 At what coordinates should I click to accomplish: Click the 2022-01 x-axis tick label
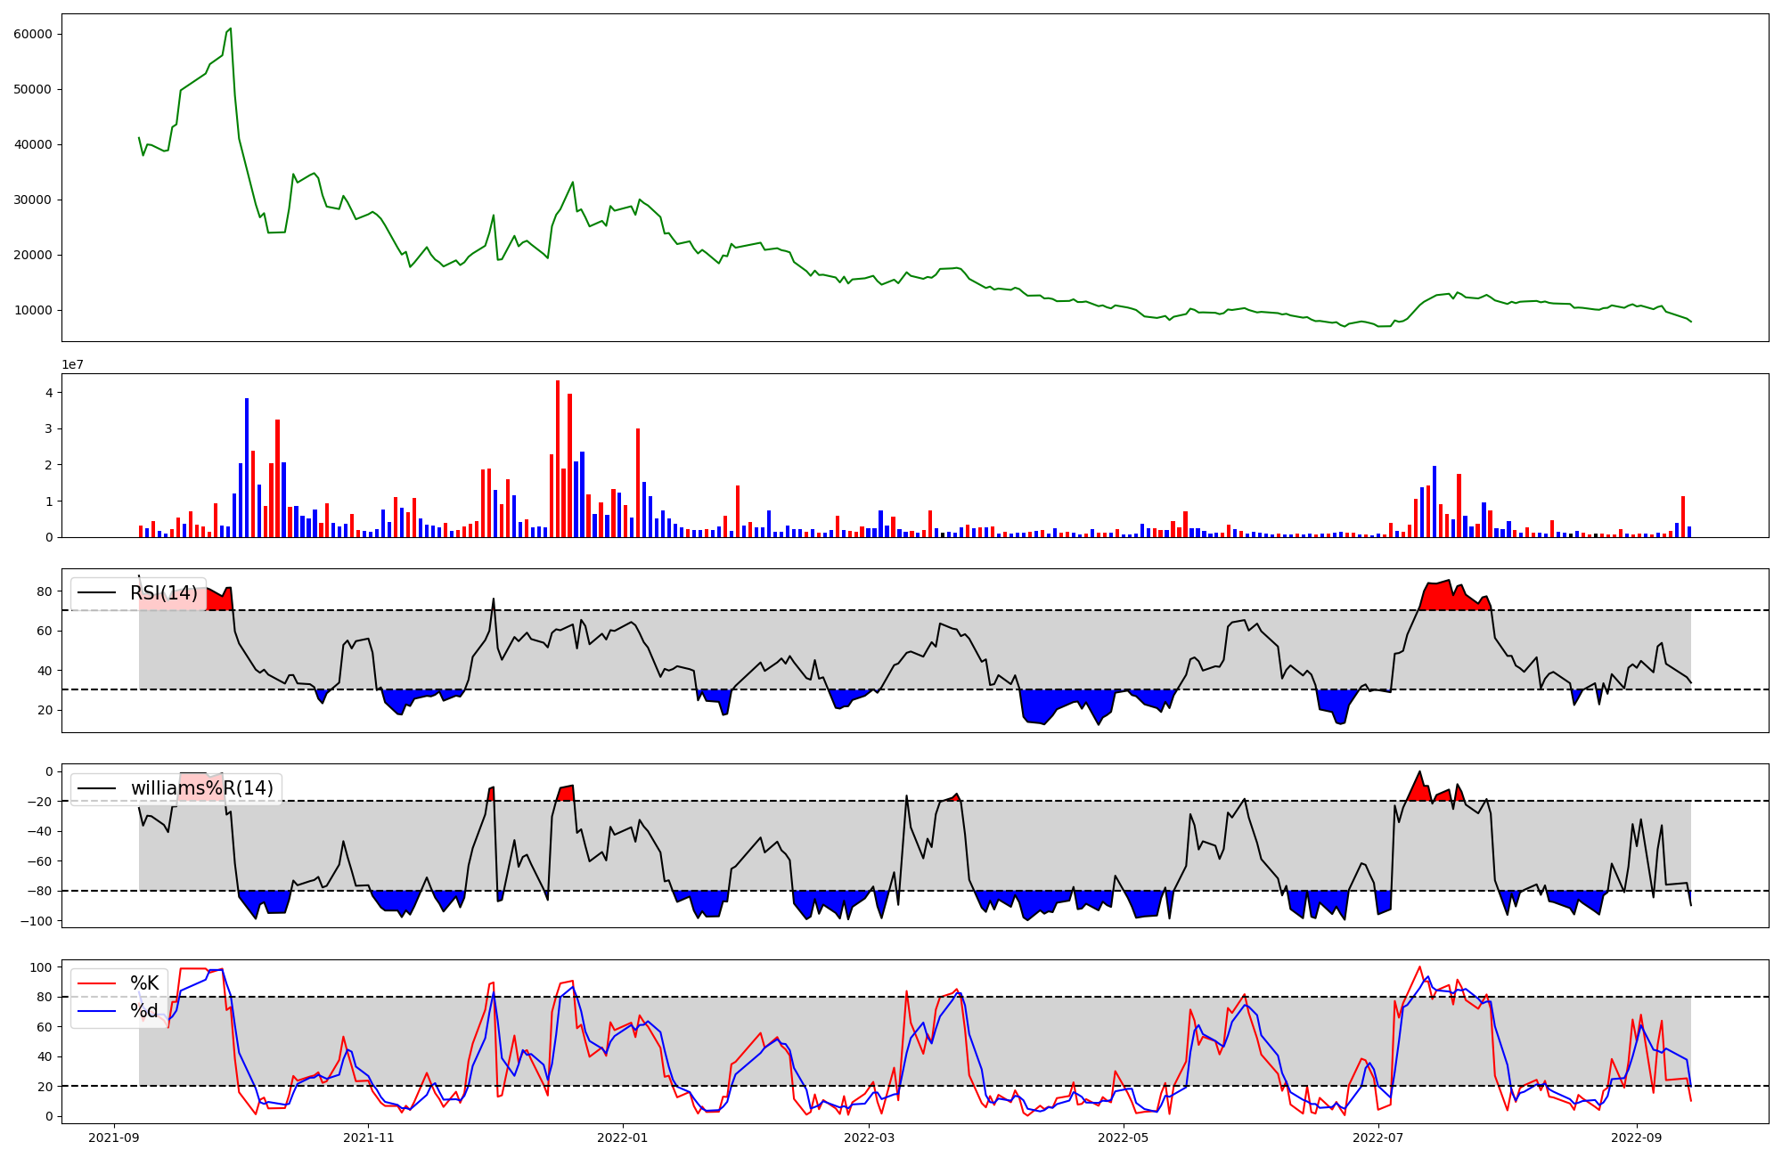click(x=623, y=1138)
